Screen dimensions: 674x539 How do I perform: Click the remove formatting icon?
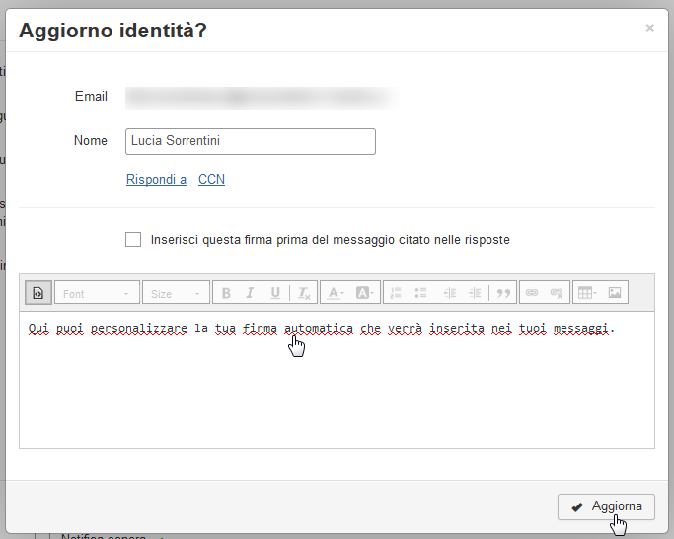pos(304,293)
